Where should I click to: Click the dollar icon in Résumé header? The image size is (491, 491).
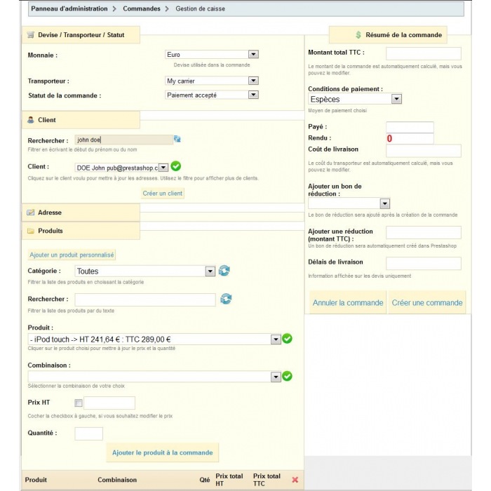click(x=358, y=35)
